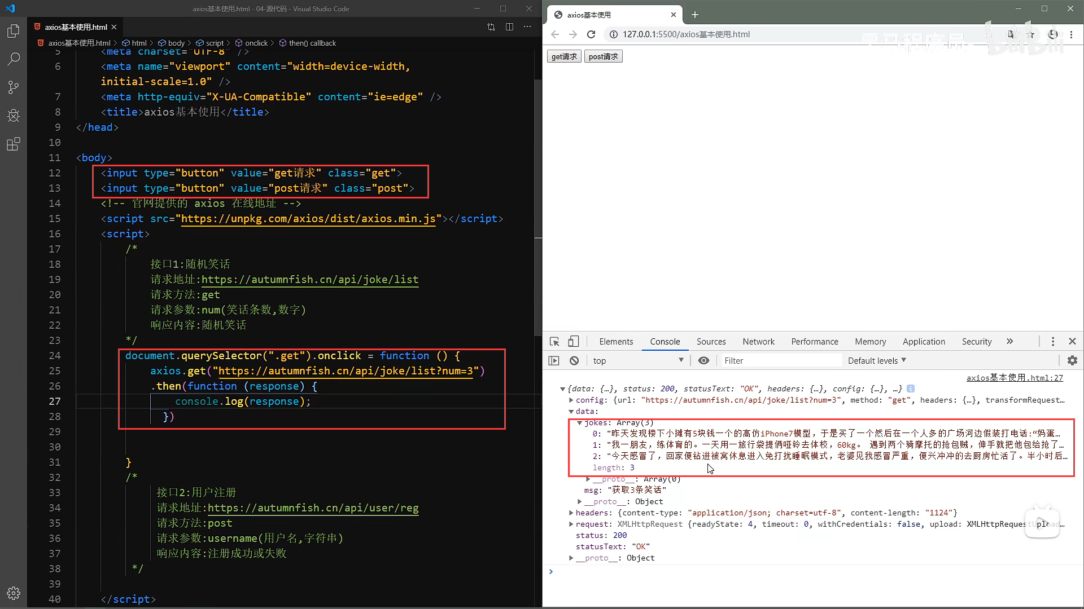Screen dimensions: 1084x609
Task: Expand the last __proto__: Object entry
Action: tap(571, 558)
